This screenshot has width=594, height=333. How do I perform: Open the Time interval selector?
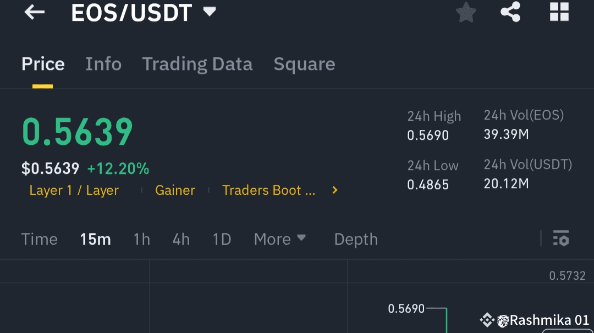point(39,239)
